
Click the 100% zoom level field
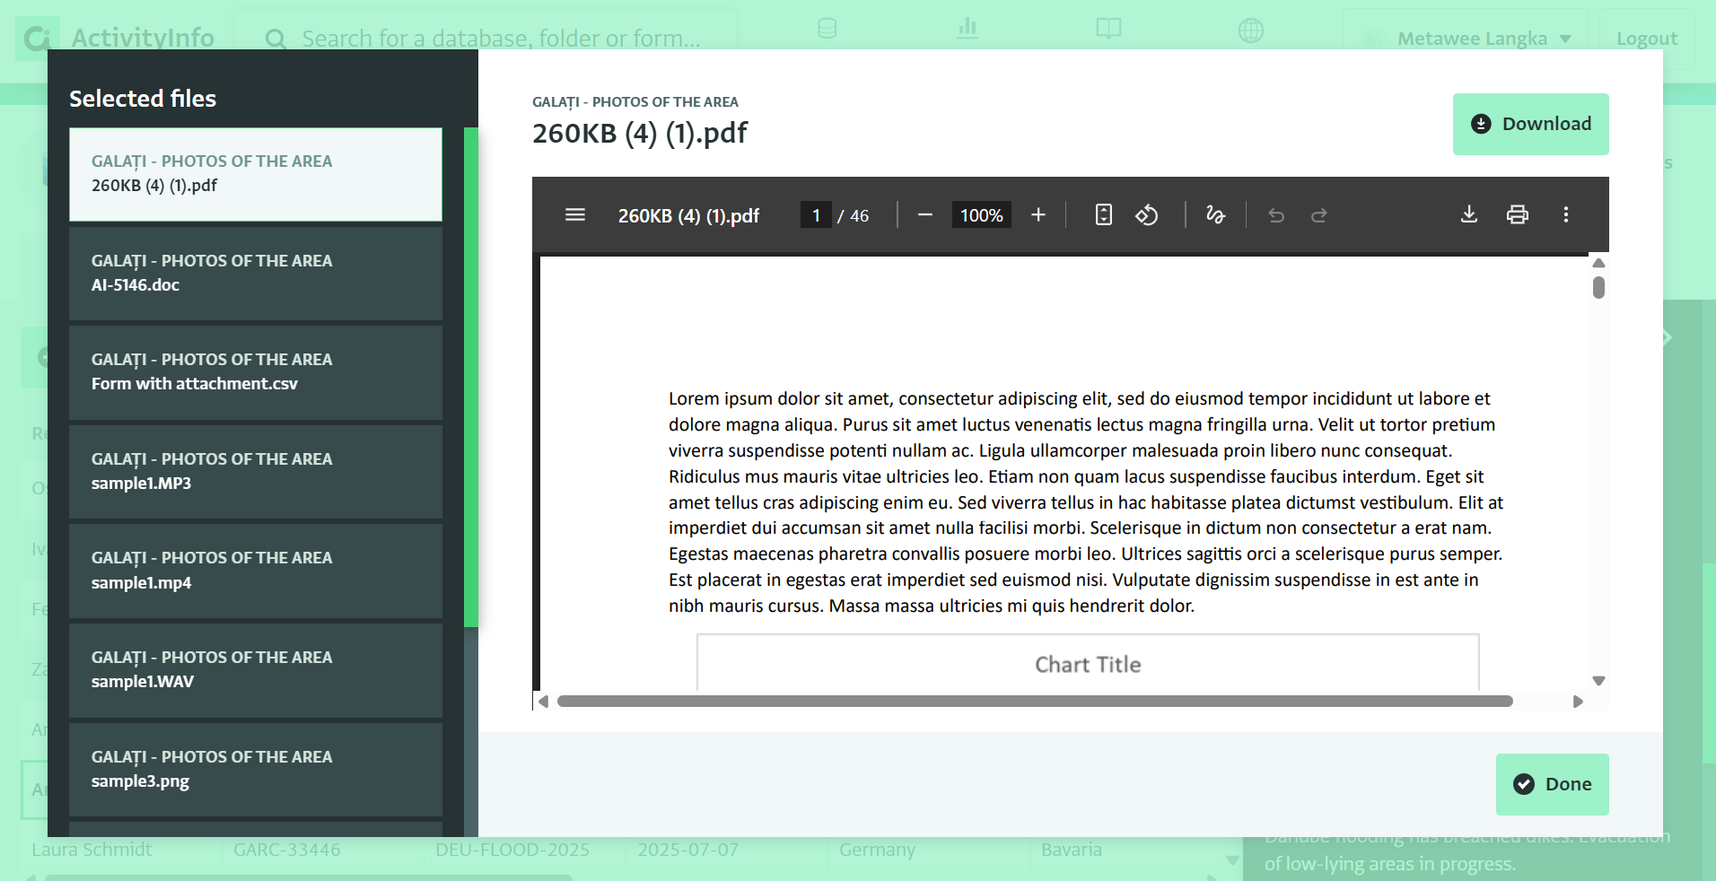click(981, 215)
